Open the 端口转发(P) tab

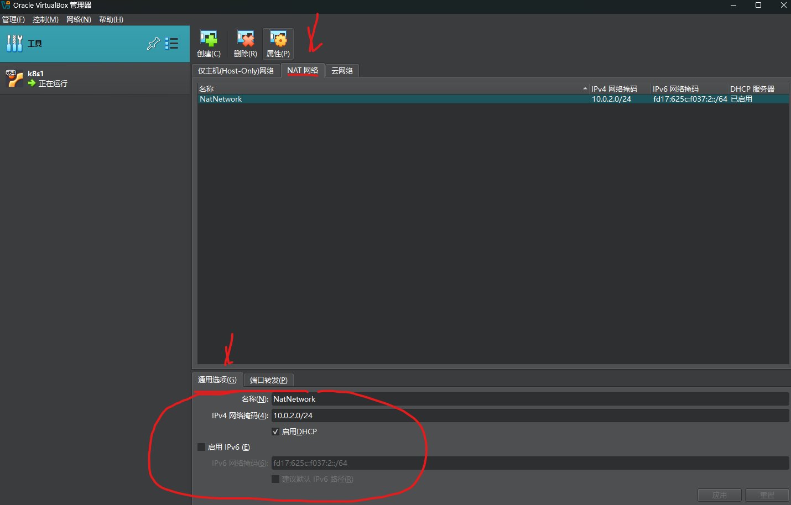point(269,380)
